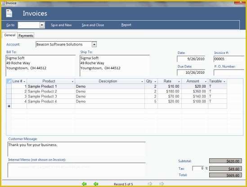Open the Rate column filter arrow
The image size is (247, 187).
click(x=179, y=81)
